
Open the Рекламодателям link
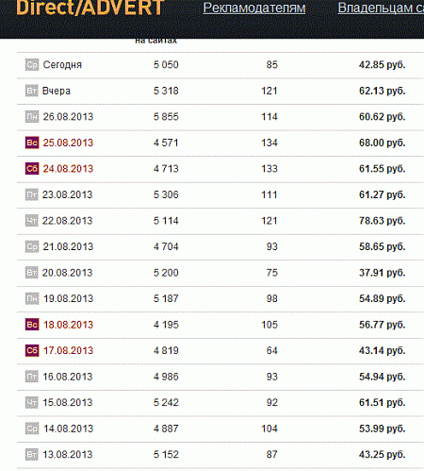point(254,8)
